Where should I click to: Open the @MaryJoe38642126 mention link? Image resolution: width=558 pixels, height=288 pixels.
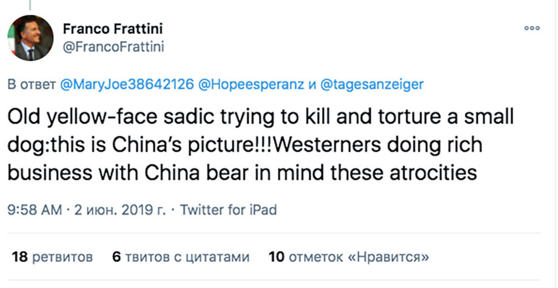coord(127,85)
